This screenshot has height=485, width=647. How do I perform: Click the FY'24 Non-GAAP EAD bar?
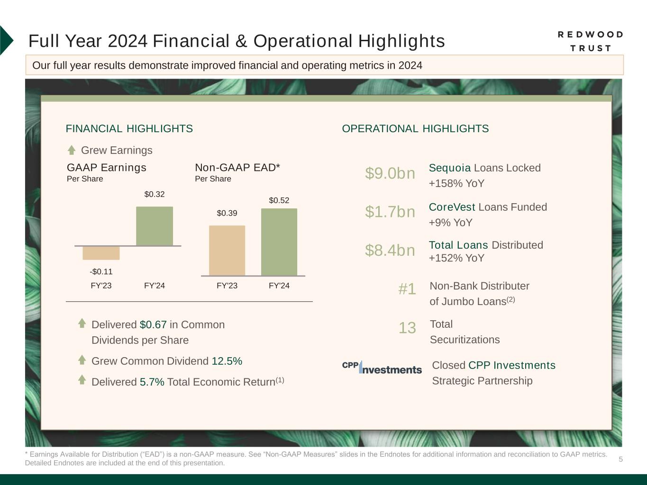pos(279,242)
